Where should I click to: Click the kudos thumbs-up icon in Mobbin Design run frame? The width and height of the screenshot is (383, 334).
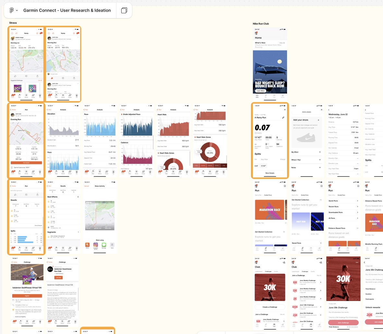pyautogui.click(x=15, y=76)
